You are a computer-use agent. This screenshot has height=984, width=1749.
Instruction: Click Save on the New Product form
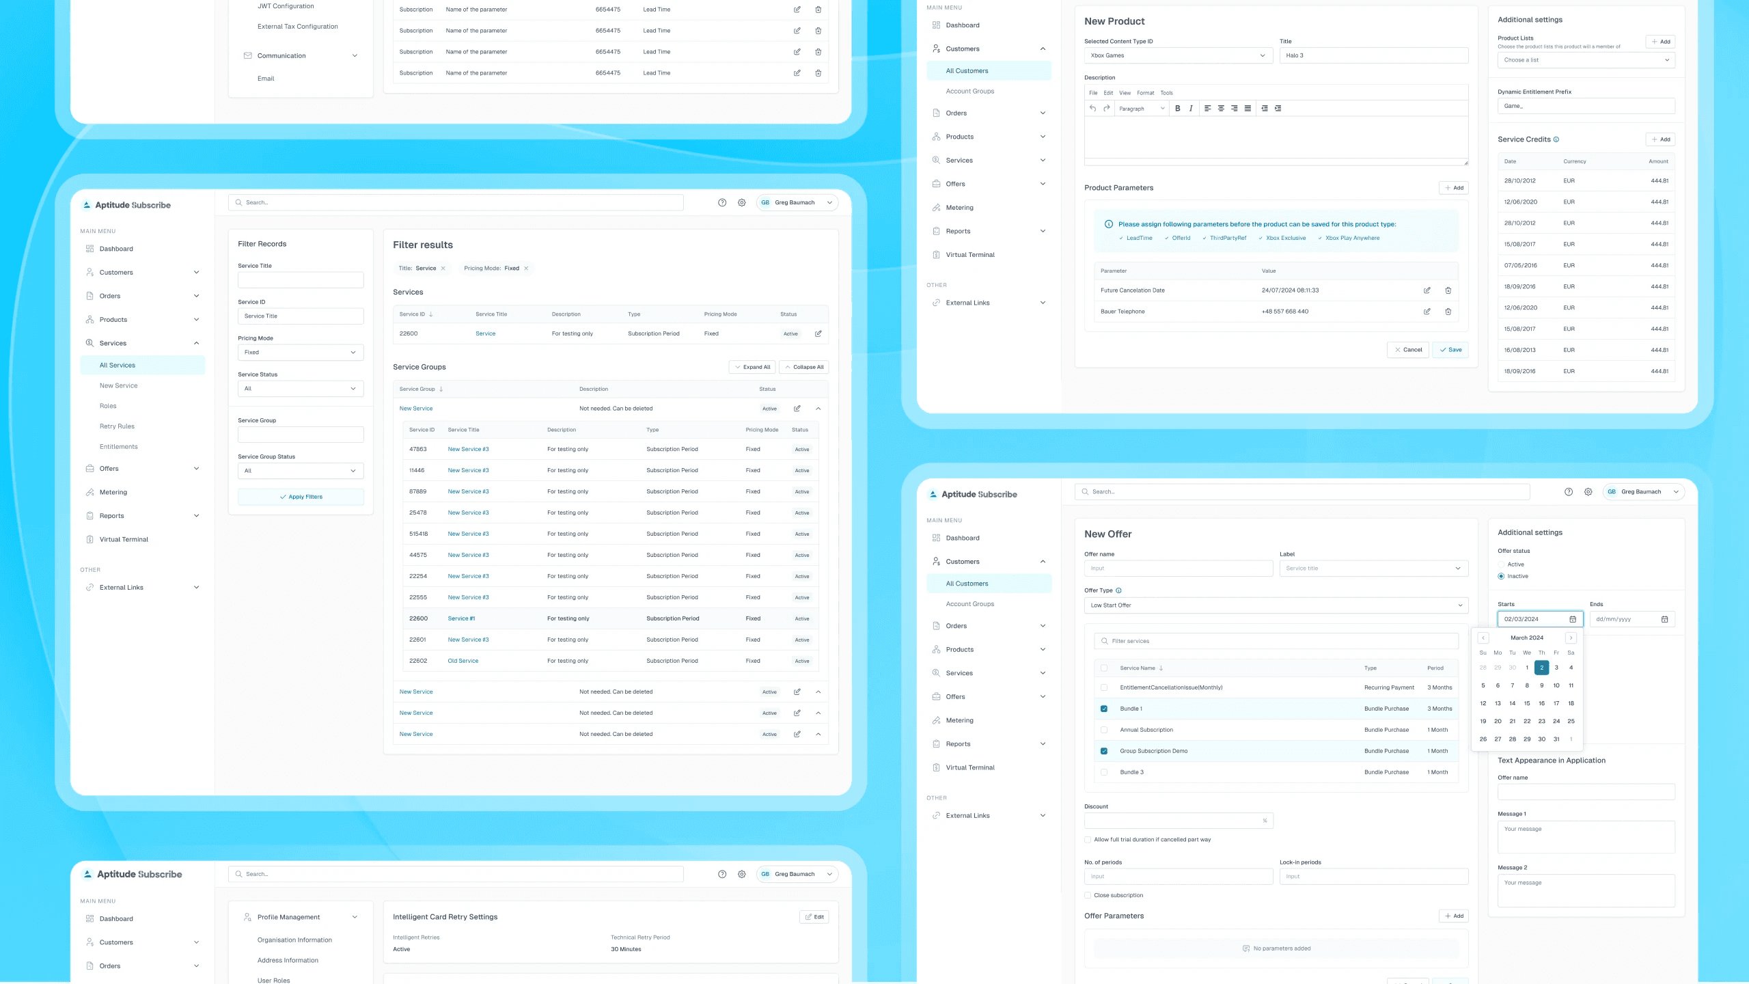pyautogui.click(x=1450, y=350)
